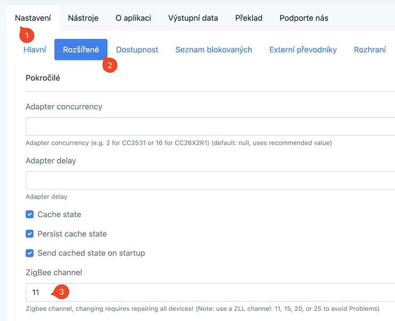This screenshot has height=321, width=395.
Task: Open the Překlad tab
Action: [x=249, y=18]
